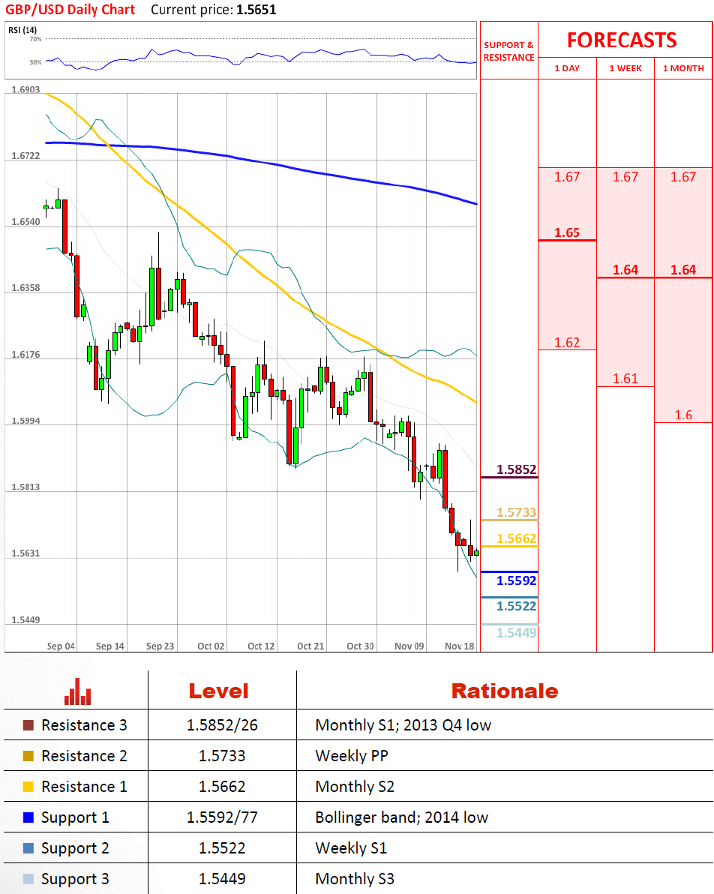
Task: Click the 1.6176 price axis label
Action: tap(25, 355)
